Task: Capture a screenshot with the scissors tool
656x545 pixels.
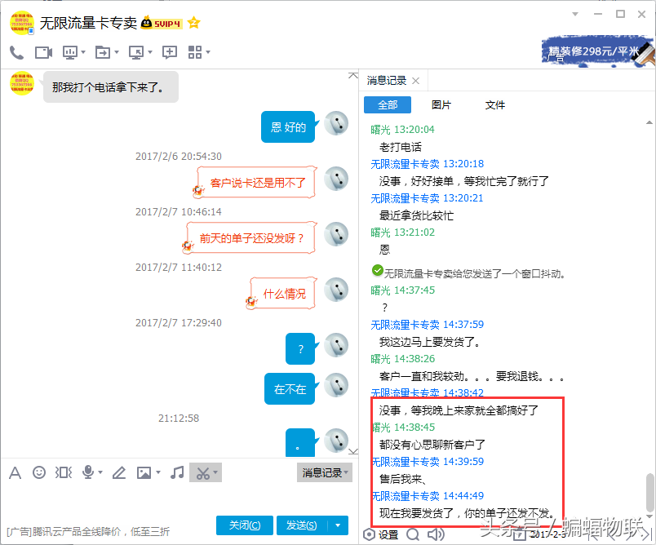Action: click(202, 472)
